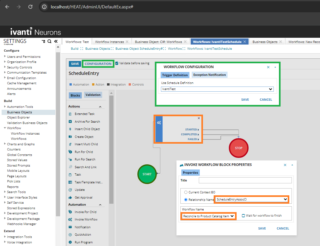Screen dimensions: 320x246
Task: Click the Extended Task block icon
Action: coord(70,114)
